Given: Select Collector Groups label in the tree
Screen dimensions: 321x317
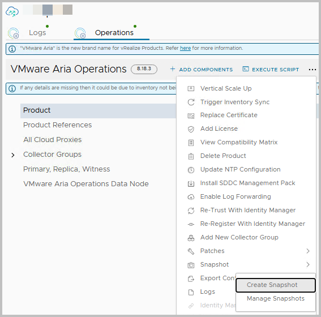Looking at the screenshot, I should tap(52, 155).
